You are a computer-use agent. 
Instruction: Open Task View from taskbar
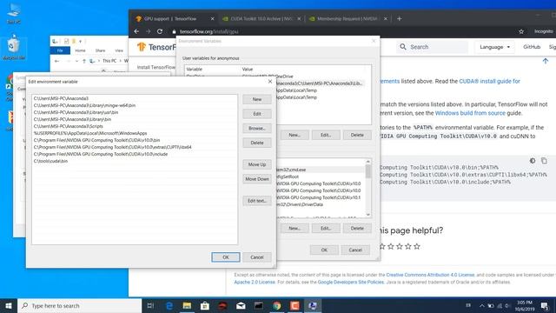150,305
